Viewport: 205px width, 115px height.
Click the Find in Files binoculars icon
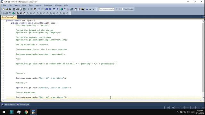pyautogui.click(x=83, y=9)
